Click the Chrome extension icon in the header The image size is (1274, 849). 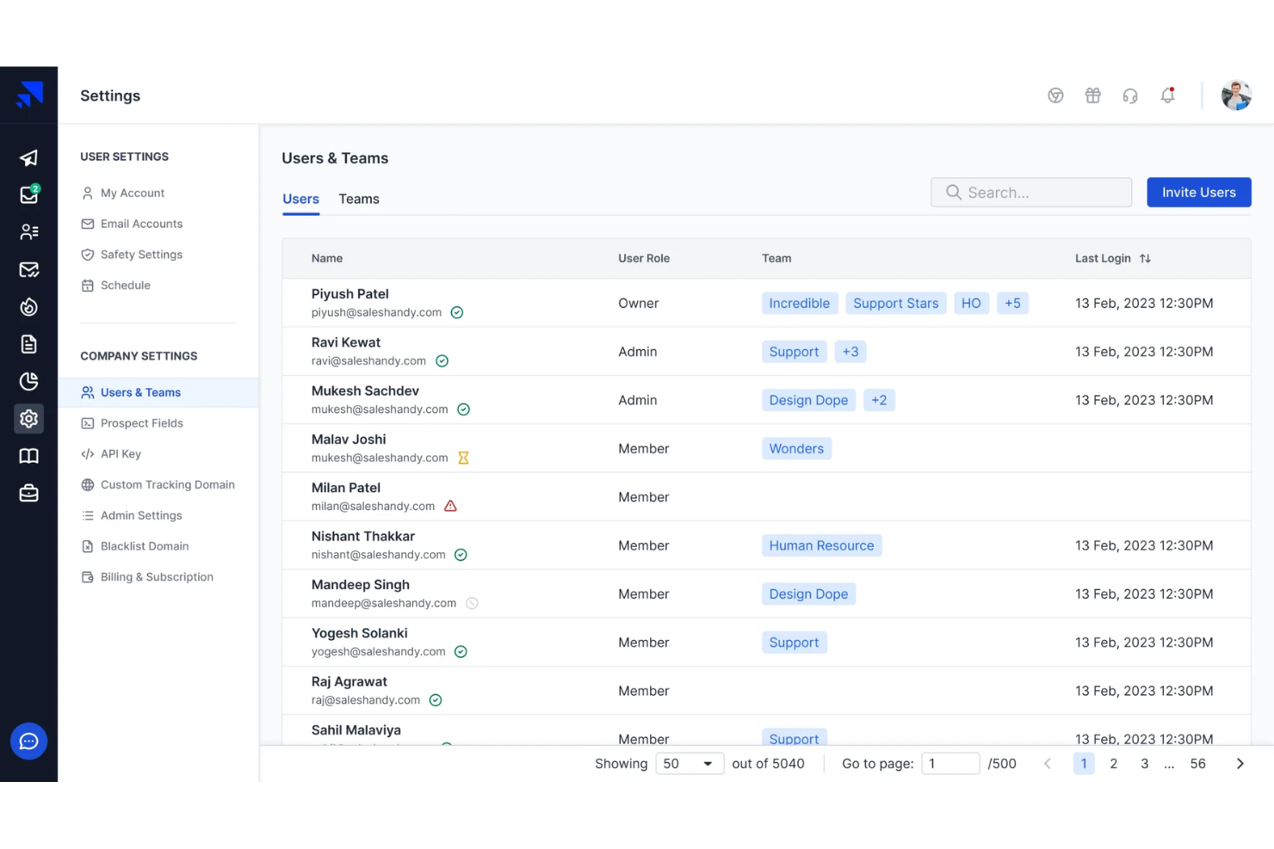pos(1055,95)
